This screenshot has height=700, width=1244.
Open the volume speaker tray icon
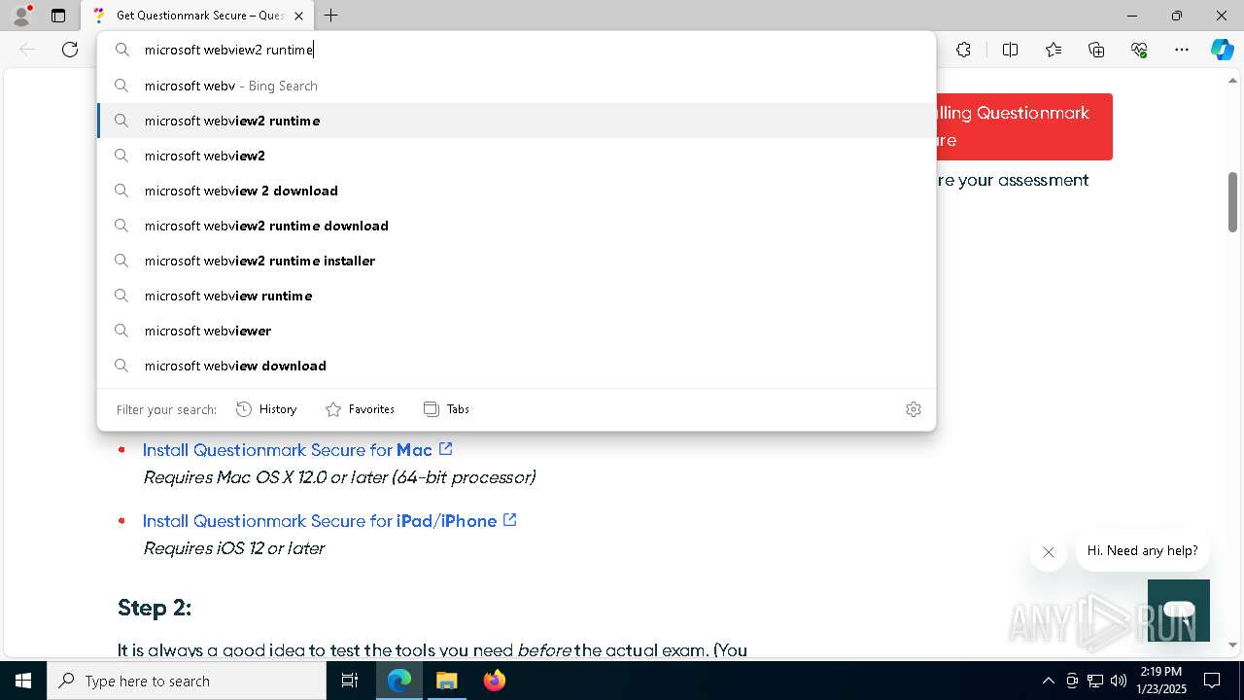(1119, 681)
